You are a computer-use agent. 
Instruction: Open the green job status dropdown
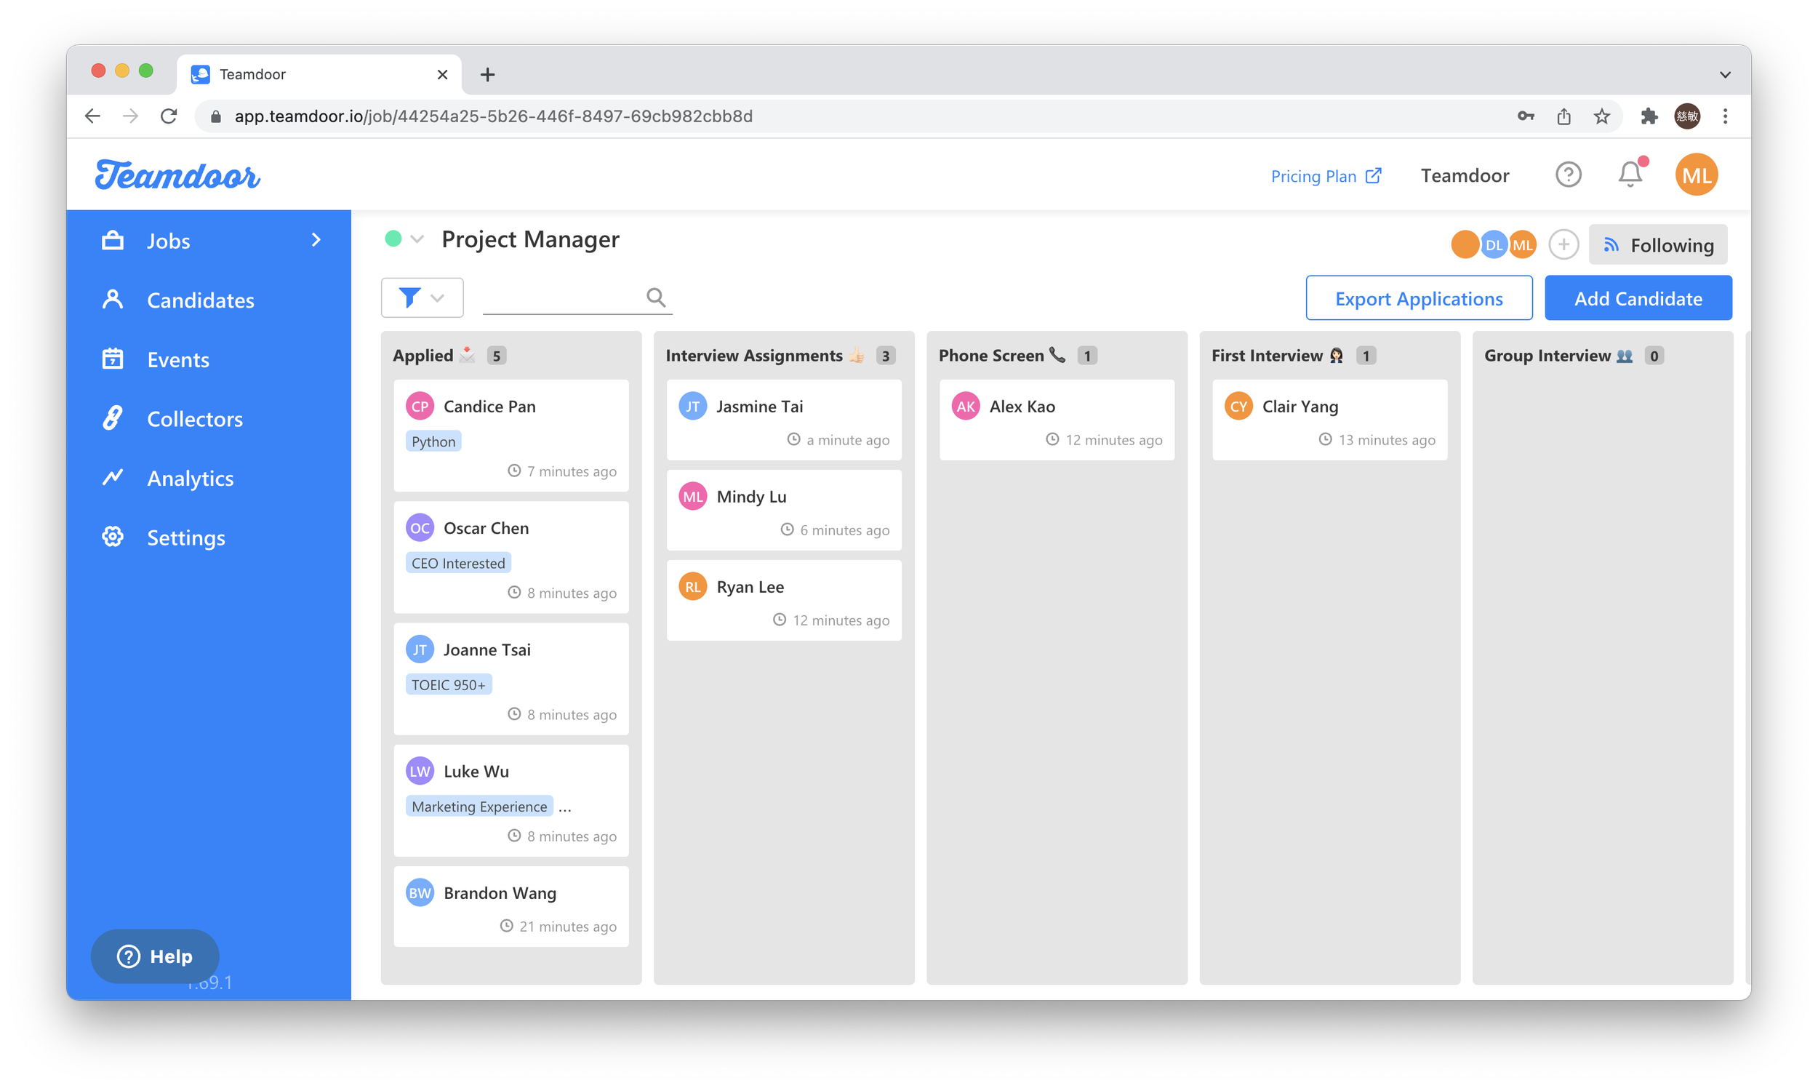pyautogui.click(x=404, y=239)
